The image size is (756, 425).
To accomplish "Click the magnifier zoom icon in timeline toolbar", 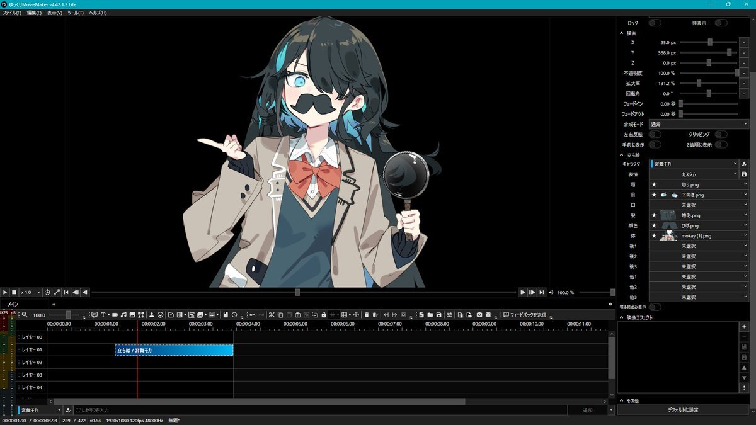I will pyautogui.click(x=25, y=314).
